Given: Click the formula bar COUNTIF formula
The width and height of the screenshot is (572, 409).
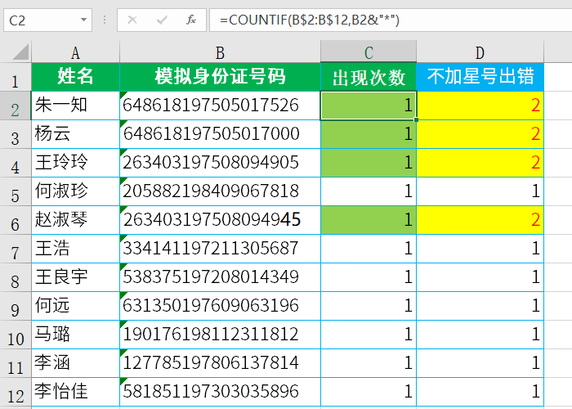Looking at the screenshot, I should pyautogui.click(x=310, y=20).
